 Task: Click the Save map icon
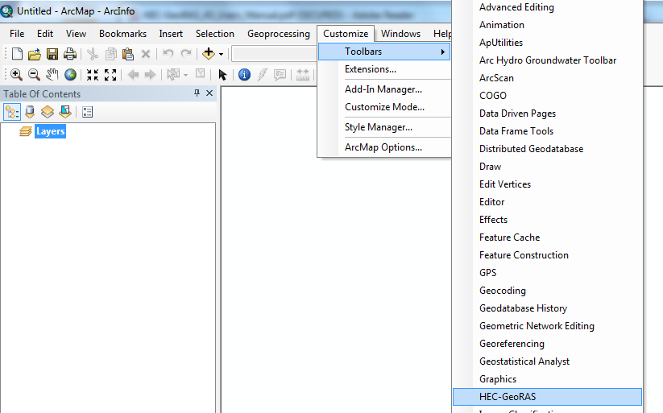(x=52, y=54)
